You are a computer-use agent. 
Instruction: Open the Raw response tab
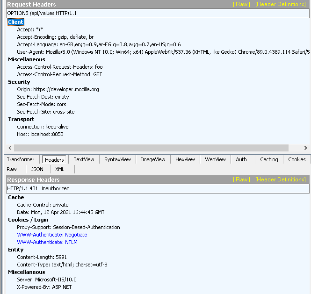(12, 169)
